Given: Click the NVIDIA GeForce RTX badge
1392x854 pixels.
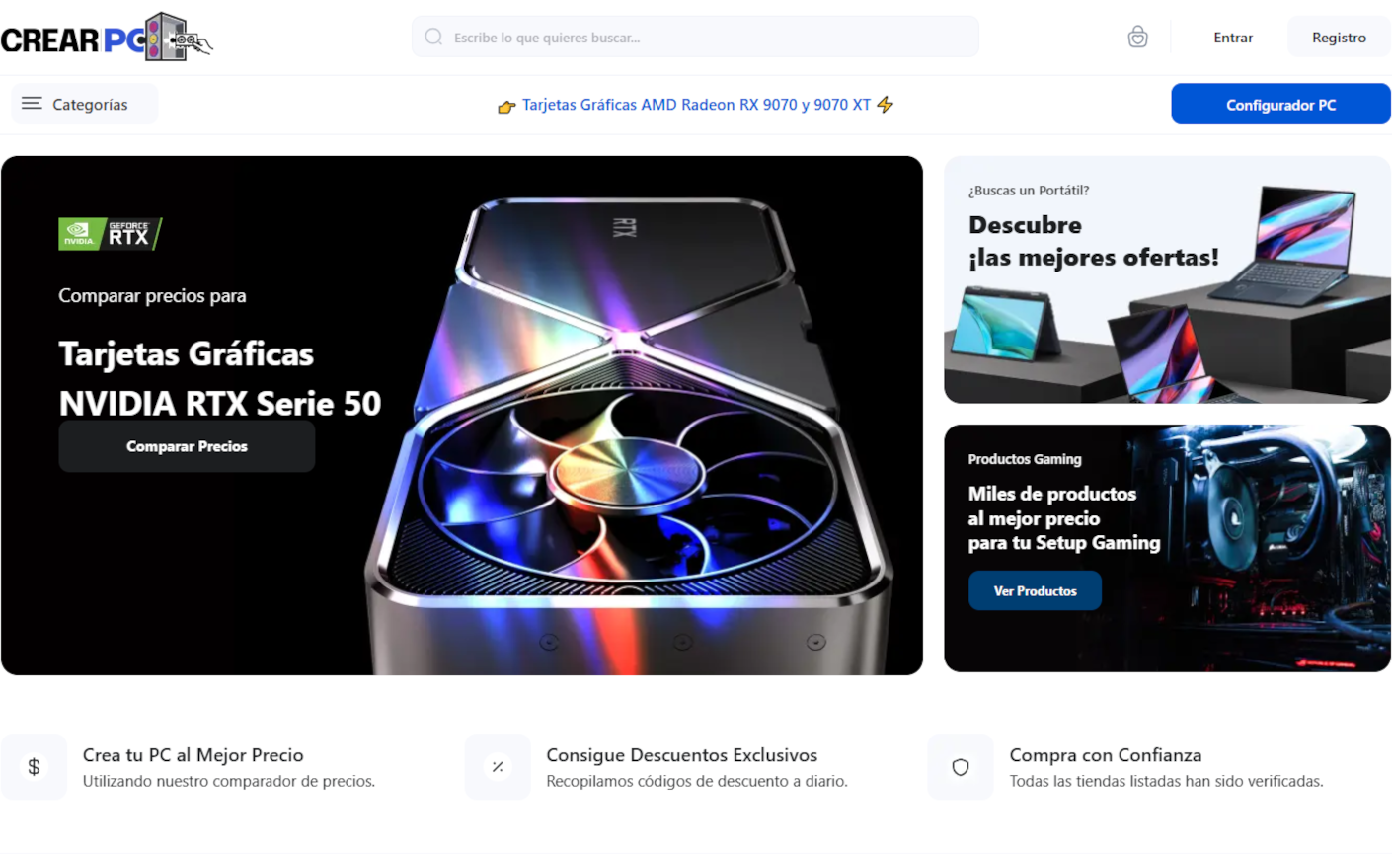Looking at the screenshot, I should tap(110, 234).
